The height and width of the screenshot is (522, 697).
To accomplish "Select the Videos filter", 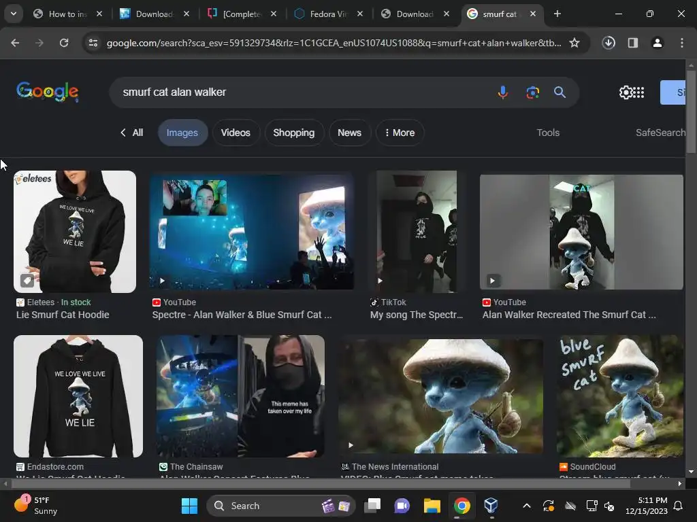I will (236, 133).
